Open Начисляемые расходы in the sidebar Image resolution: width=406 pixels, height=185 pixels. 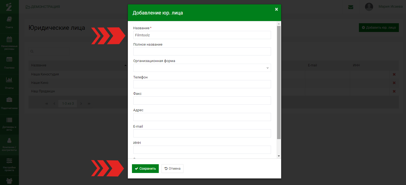[x=9, y=43]
